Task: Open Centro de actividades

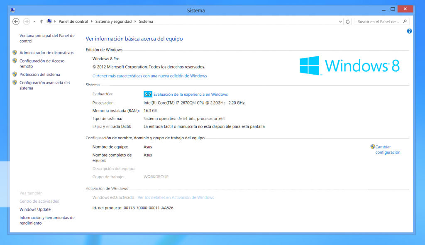Action: point(39,201)
